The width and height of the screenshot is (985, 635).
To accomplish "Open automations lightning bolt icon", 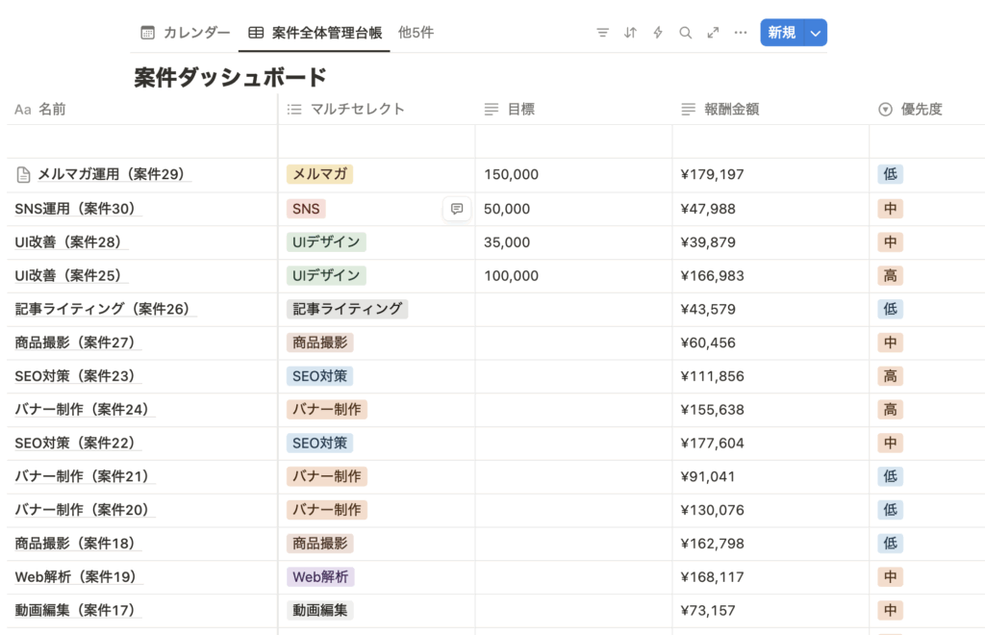I will pyautogui.click(x=658, y=33).
